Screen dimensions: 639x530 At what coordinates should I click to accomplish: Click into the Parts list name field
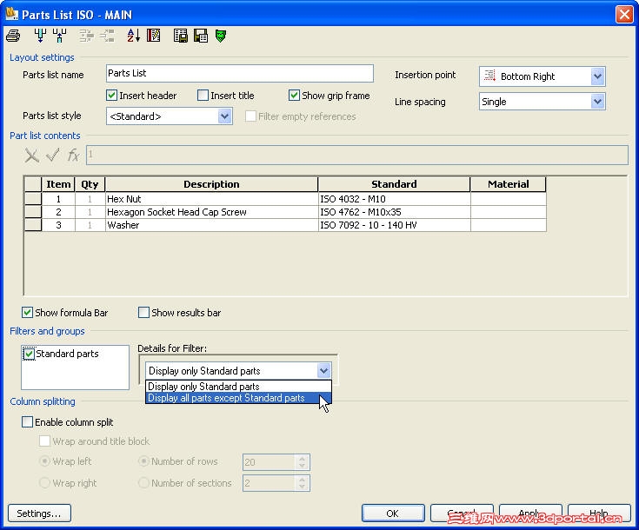point(240,73)
